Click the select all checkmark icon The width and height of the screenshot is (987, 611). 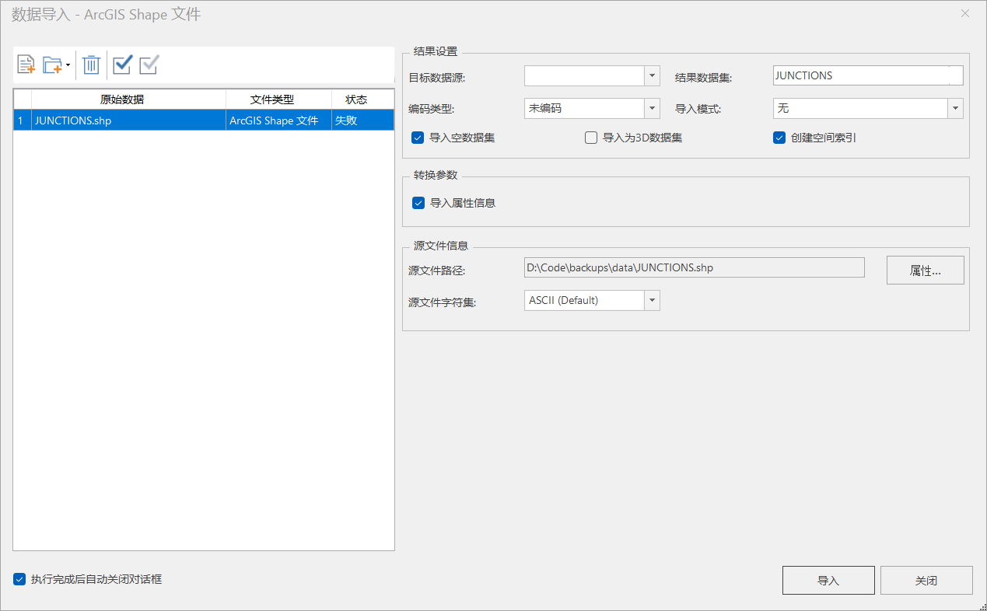122,65
